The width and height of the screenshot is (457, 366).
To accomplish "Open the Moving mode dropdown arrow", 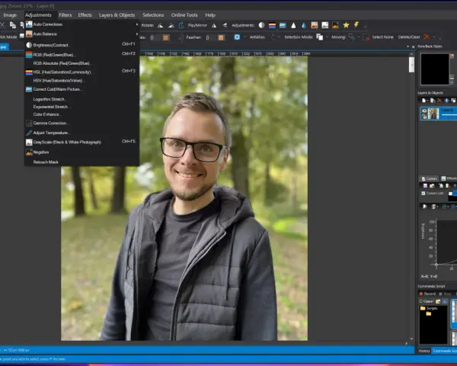I will 359,37.
